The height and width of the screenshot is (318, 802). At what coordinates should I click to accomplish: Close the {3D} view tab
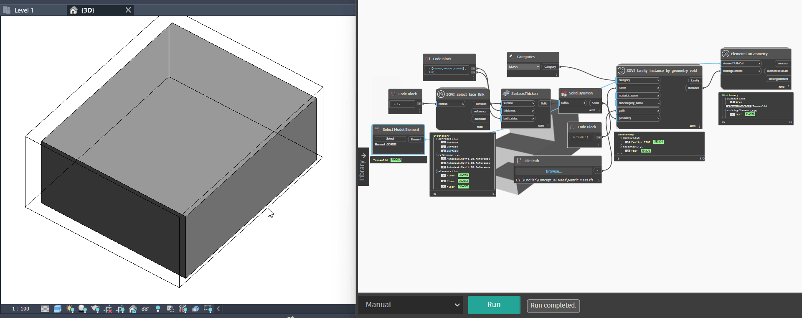(128, 10)
